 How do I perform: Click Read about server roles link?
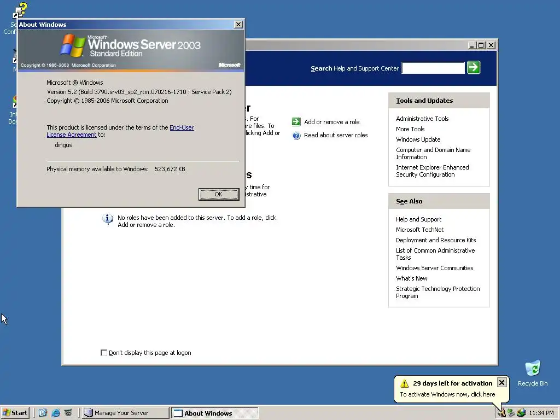pyautogui.click(x=336, y=135)
